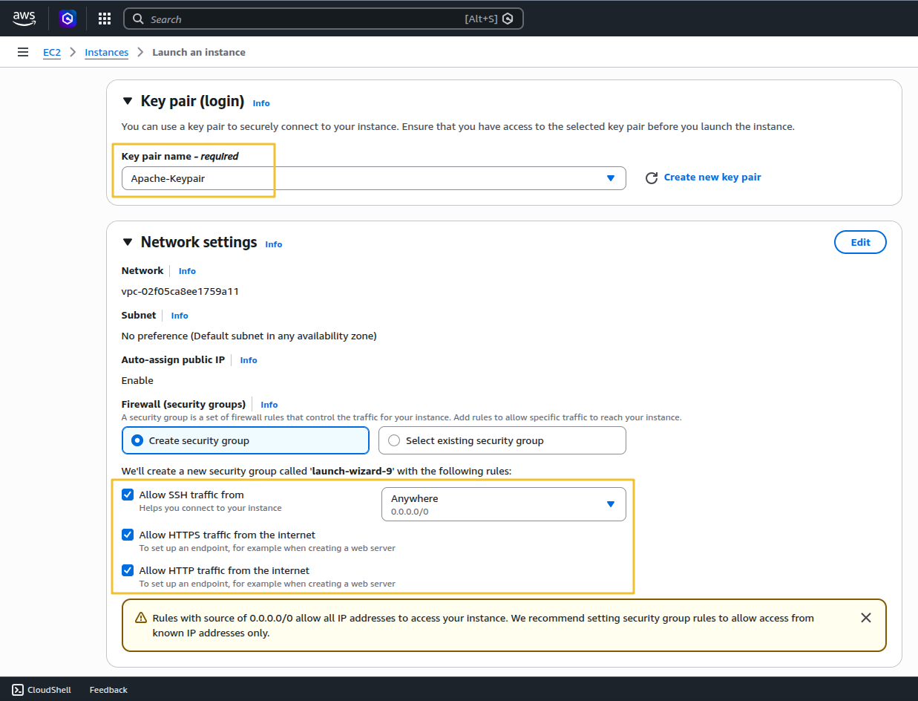Image resolution: width=918 pixels, height=701 pixels.
Task: Open the navigation sidebar hamburger icon
Action: [22, 52]
